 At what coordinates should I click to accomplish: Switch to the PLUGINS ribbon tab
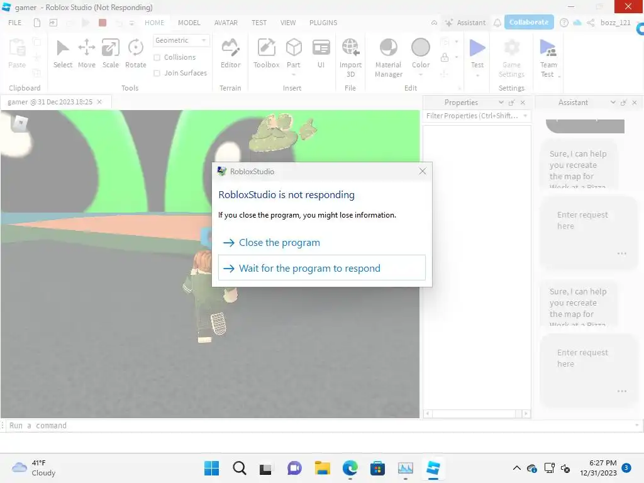point(323,23)
